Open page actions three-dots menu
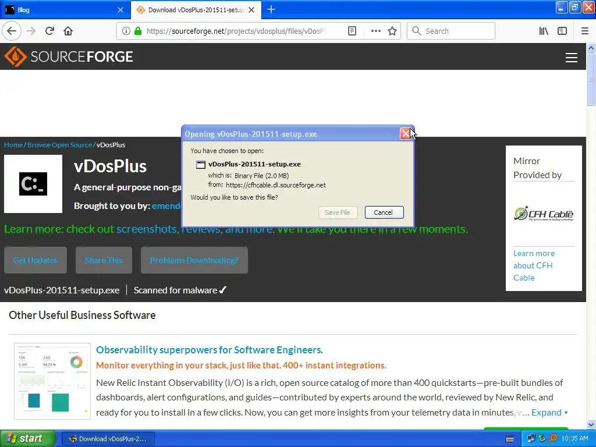Viewport: 596px width, 447px height. pyautogui.click(x=375, y=31)
